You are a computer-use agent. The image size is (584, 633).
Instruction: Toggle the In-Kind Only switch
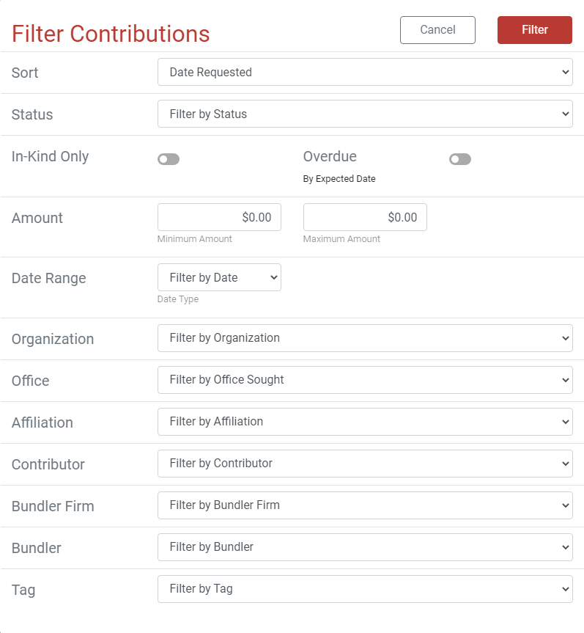point(169,159)
